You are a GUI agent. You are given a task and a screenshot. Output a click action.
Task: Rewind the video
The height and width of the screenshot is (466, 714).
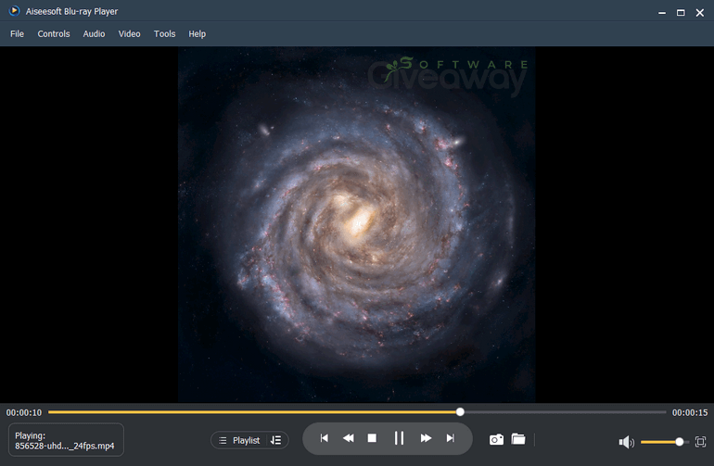pyautogui.click(x=349, y=438)
